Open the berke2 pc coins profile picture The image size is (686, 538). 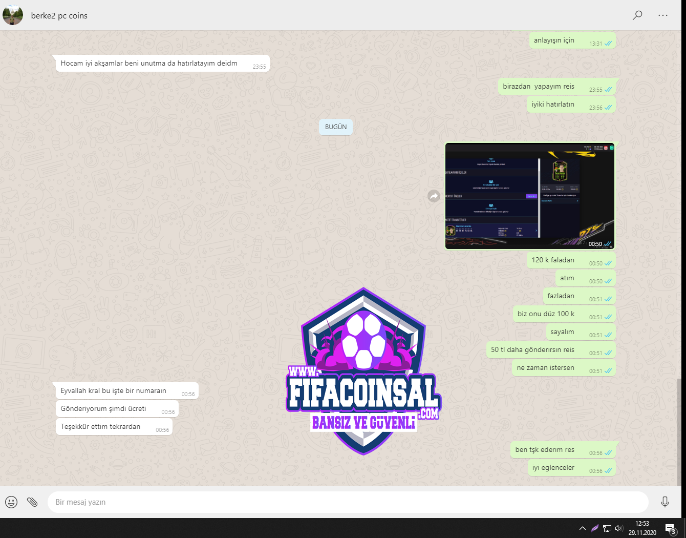click(x=13, y=15)
